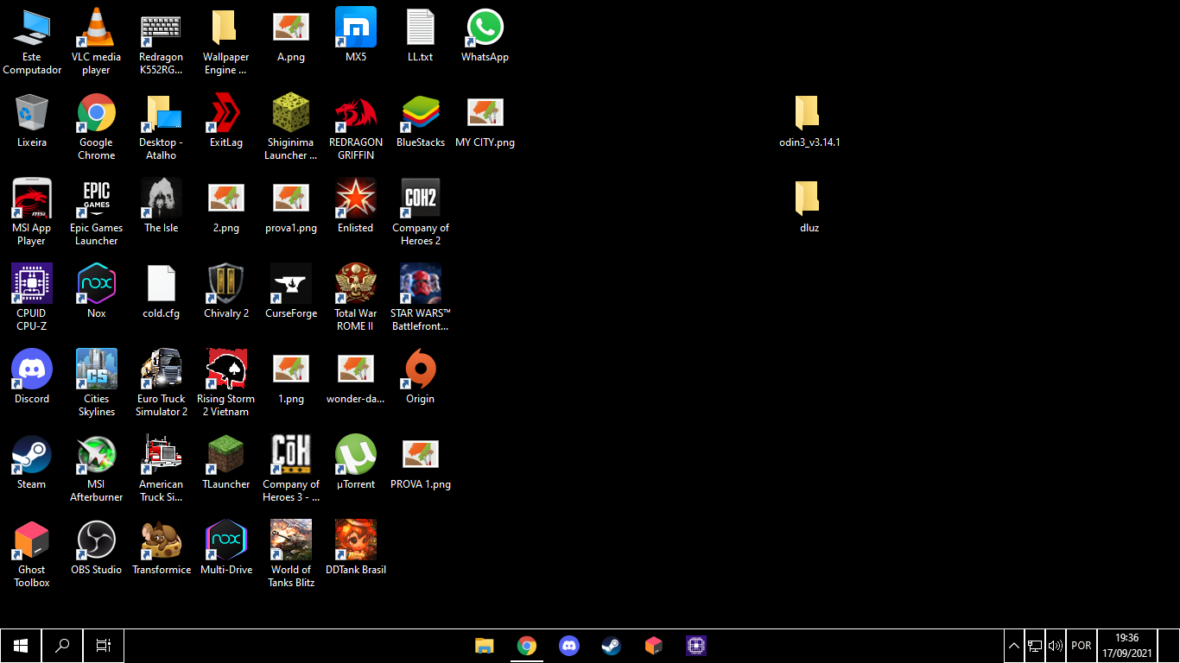Select the Google Chrome desktop shortcut

pos(97,126)
